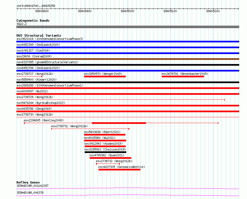
Task: Select the esv2738728 Wong2012b variant label
Action: pyautogui.click(x=35, y=97)
